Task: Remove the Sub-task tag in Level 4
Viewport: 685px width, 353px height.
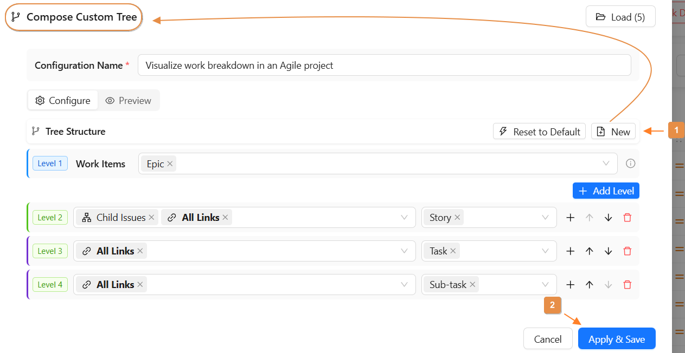Action: [x=472, y=285]
